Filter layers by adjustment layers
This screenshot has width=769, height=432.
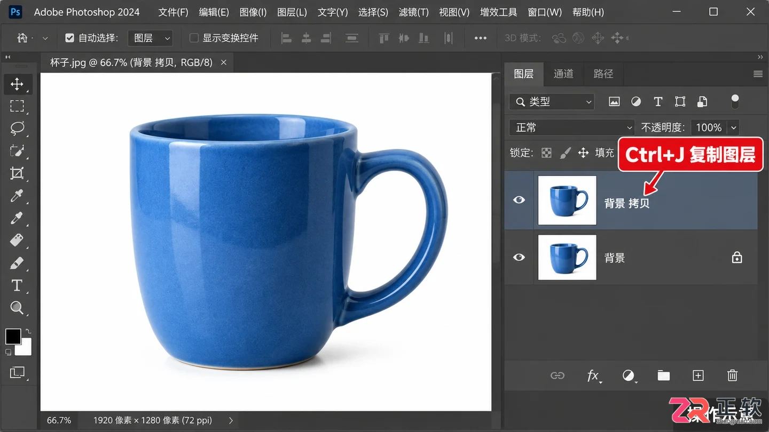coord(636,101)
